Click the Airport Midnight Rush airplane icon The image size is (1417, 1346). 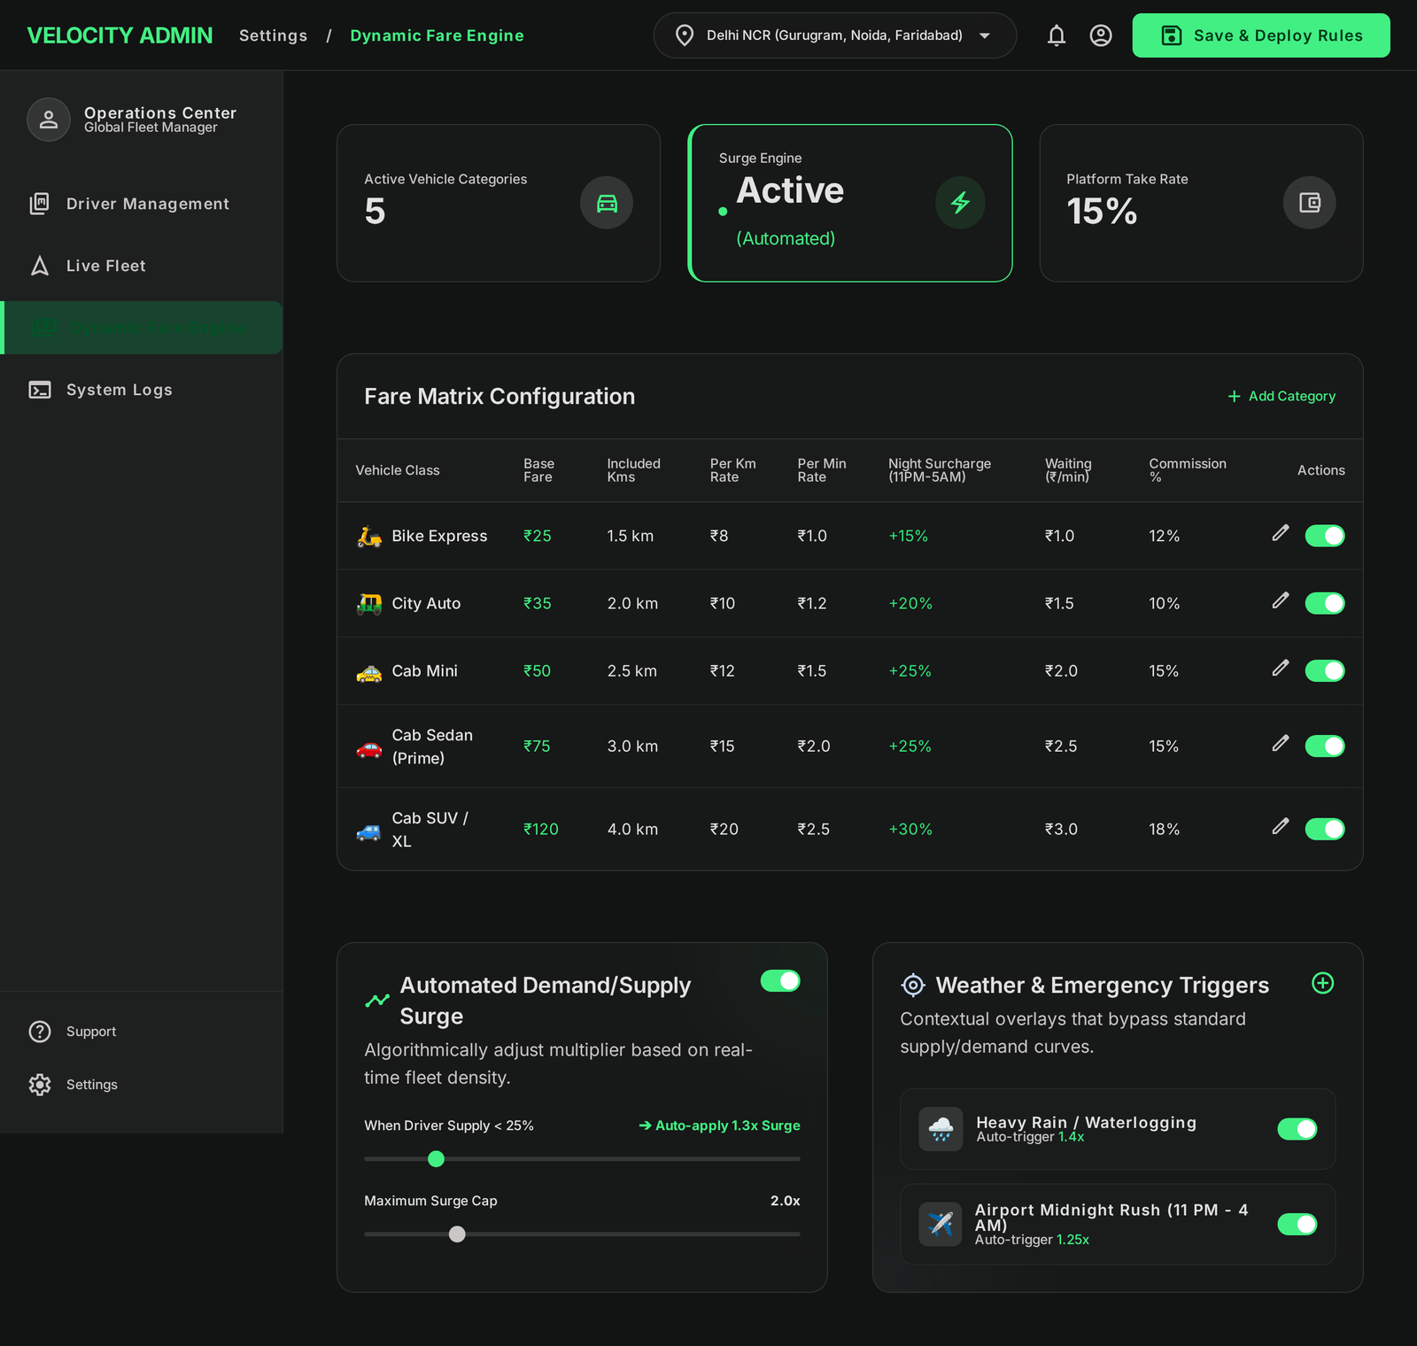[x=941, y=1224]
